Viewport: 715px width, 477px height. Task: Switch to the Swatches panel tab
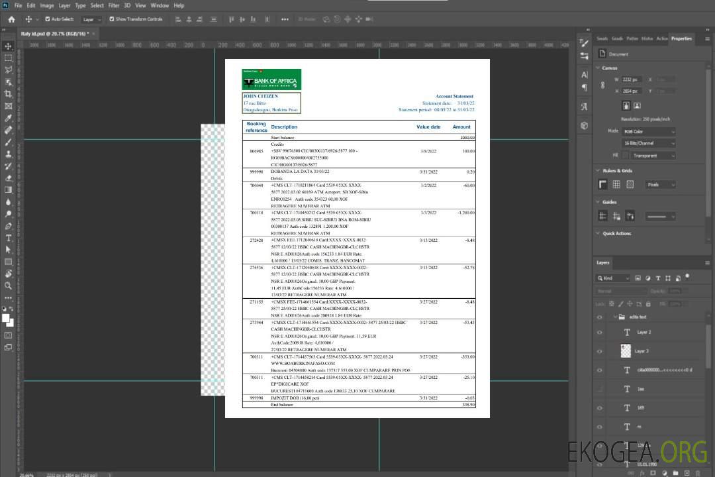tap(602, 38)
